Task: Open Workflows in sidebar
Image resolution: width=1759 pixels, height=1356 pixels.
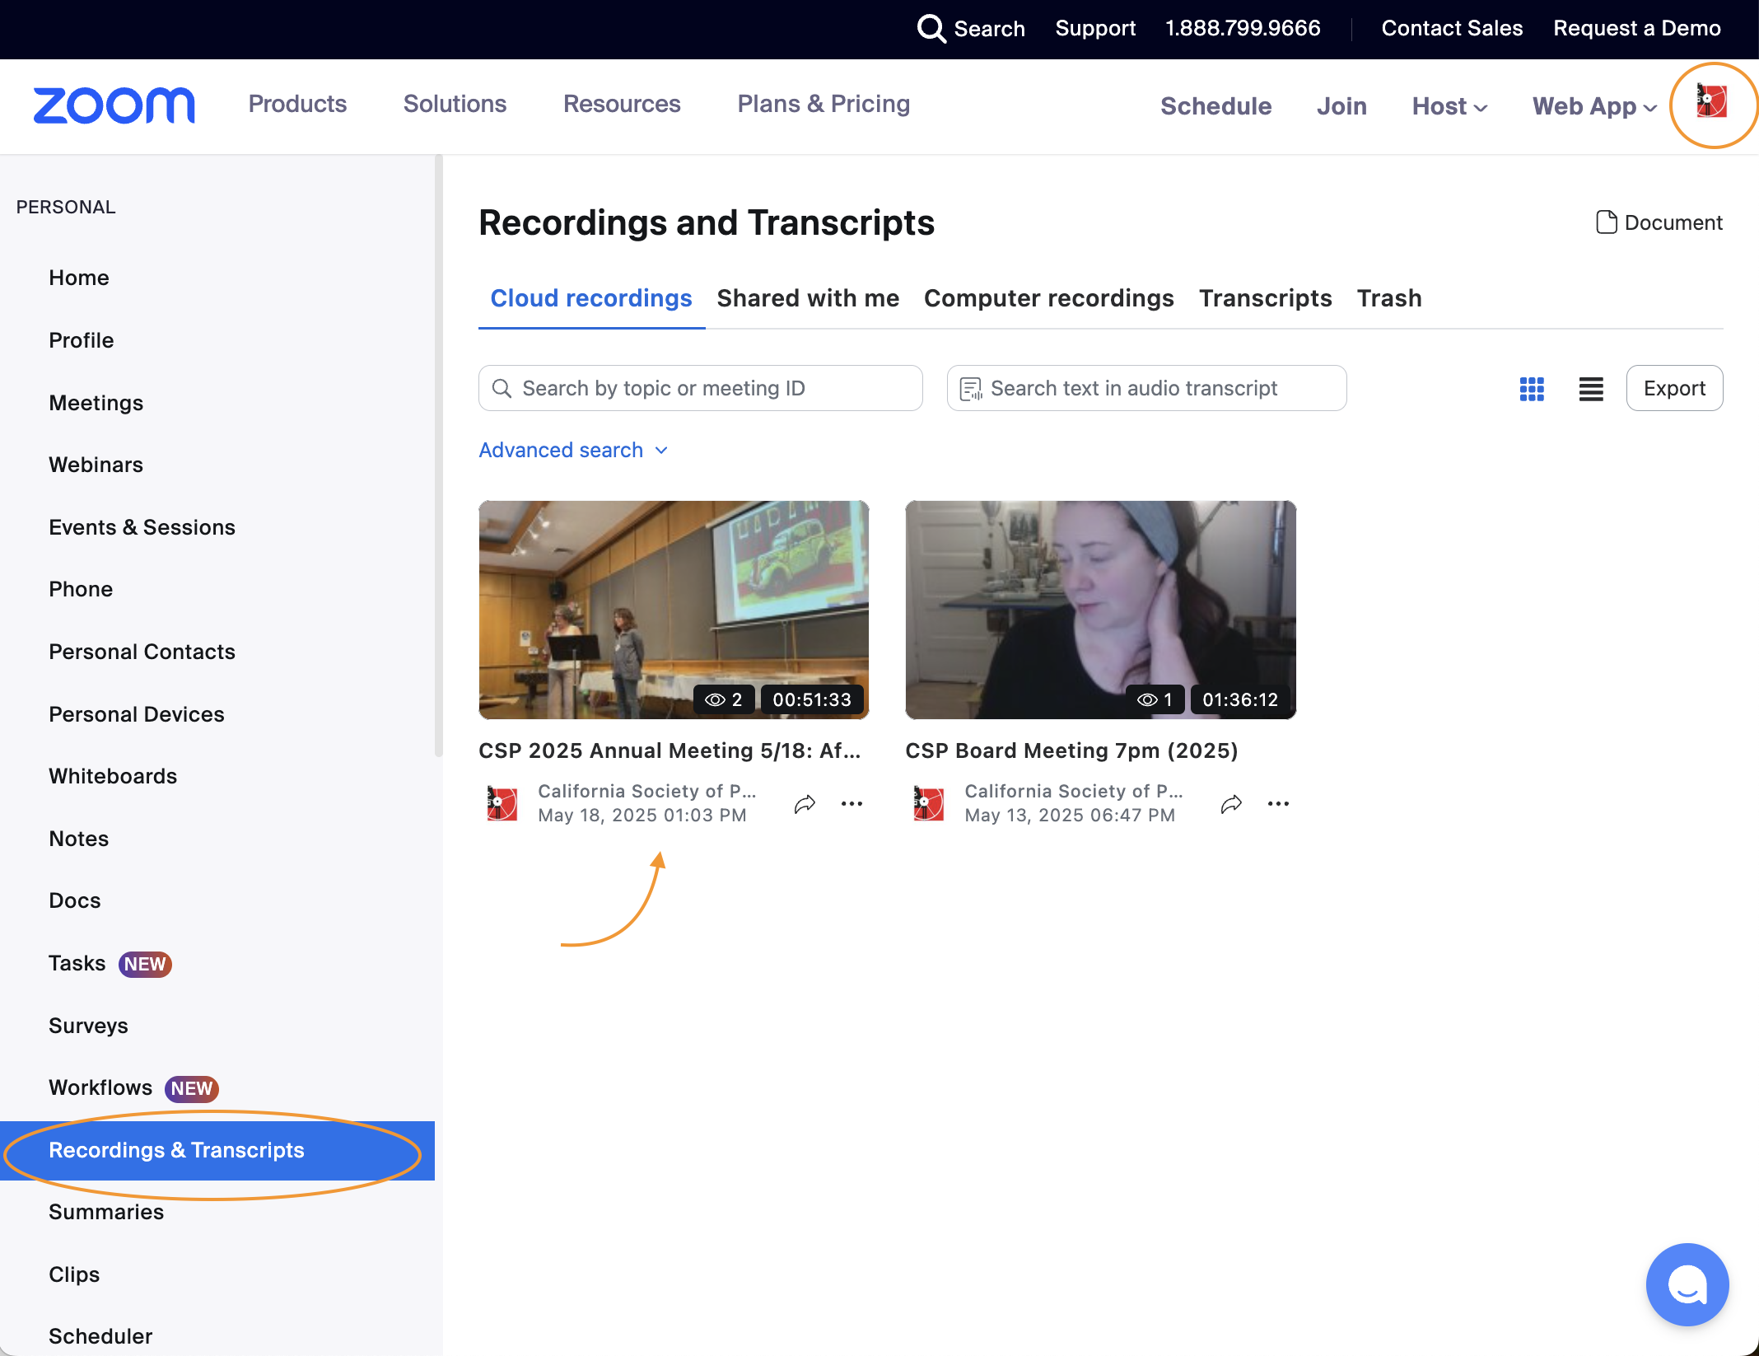Action: (x=100, y=1087)
